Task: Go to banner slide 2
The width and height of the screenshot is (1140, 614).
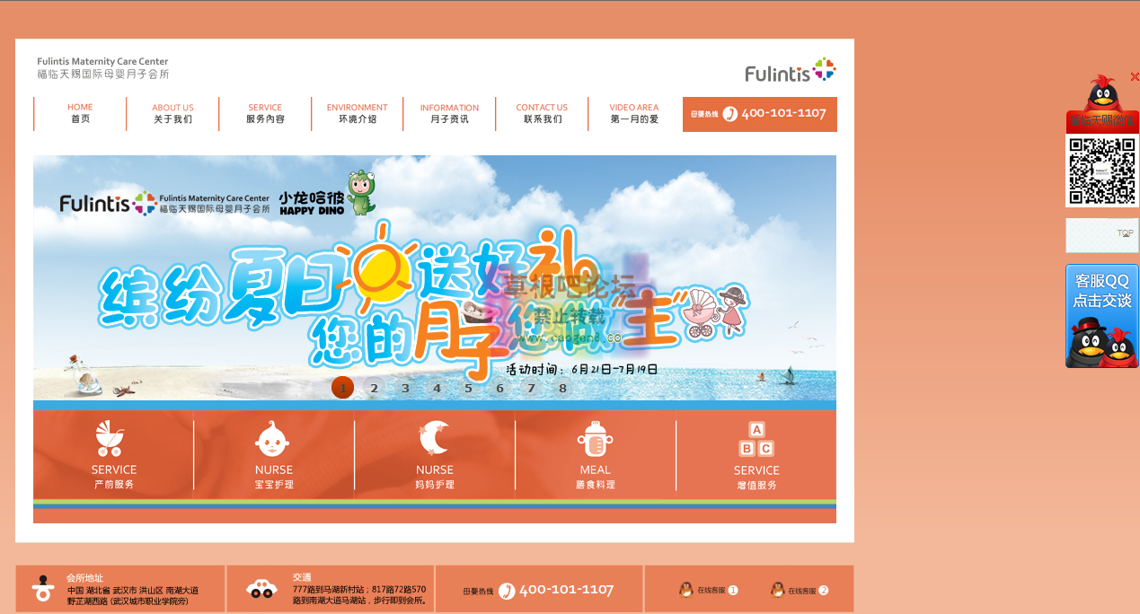Action: 375,388
